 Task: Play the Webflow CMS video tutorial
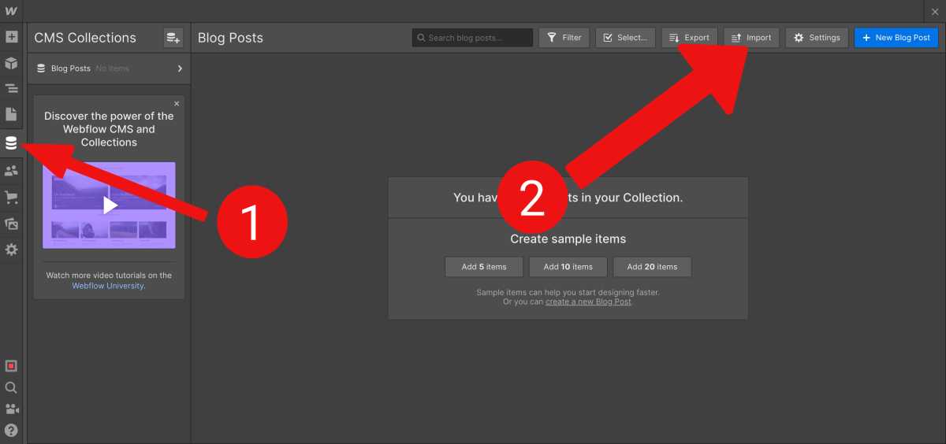[110, 205]
